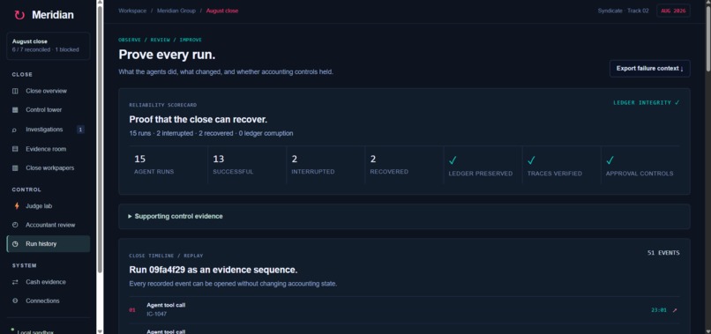Open Connections page
The height and width of the screenshot is (334, 711).
coord(48,301)
